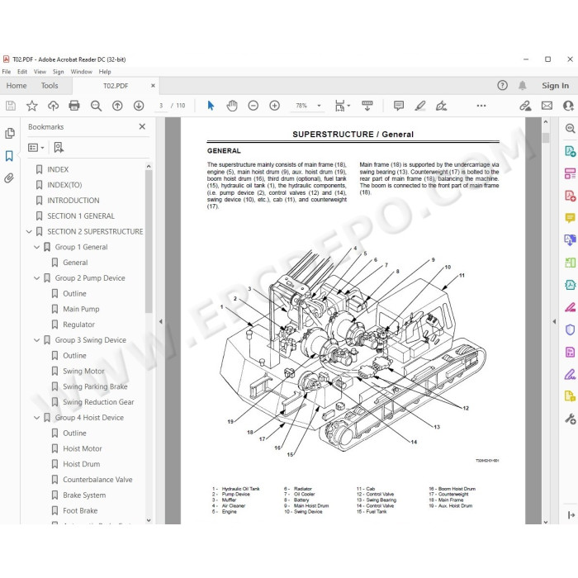
Task: Open Help question mark icon
Action: 502,86
